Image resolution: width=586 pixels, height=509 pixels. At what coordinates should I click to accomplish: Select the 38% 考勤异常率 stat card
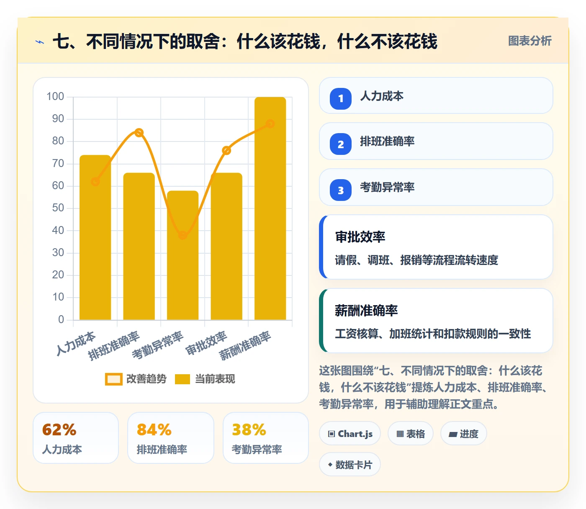(266, 438)
